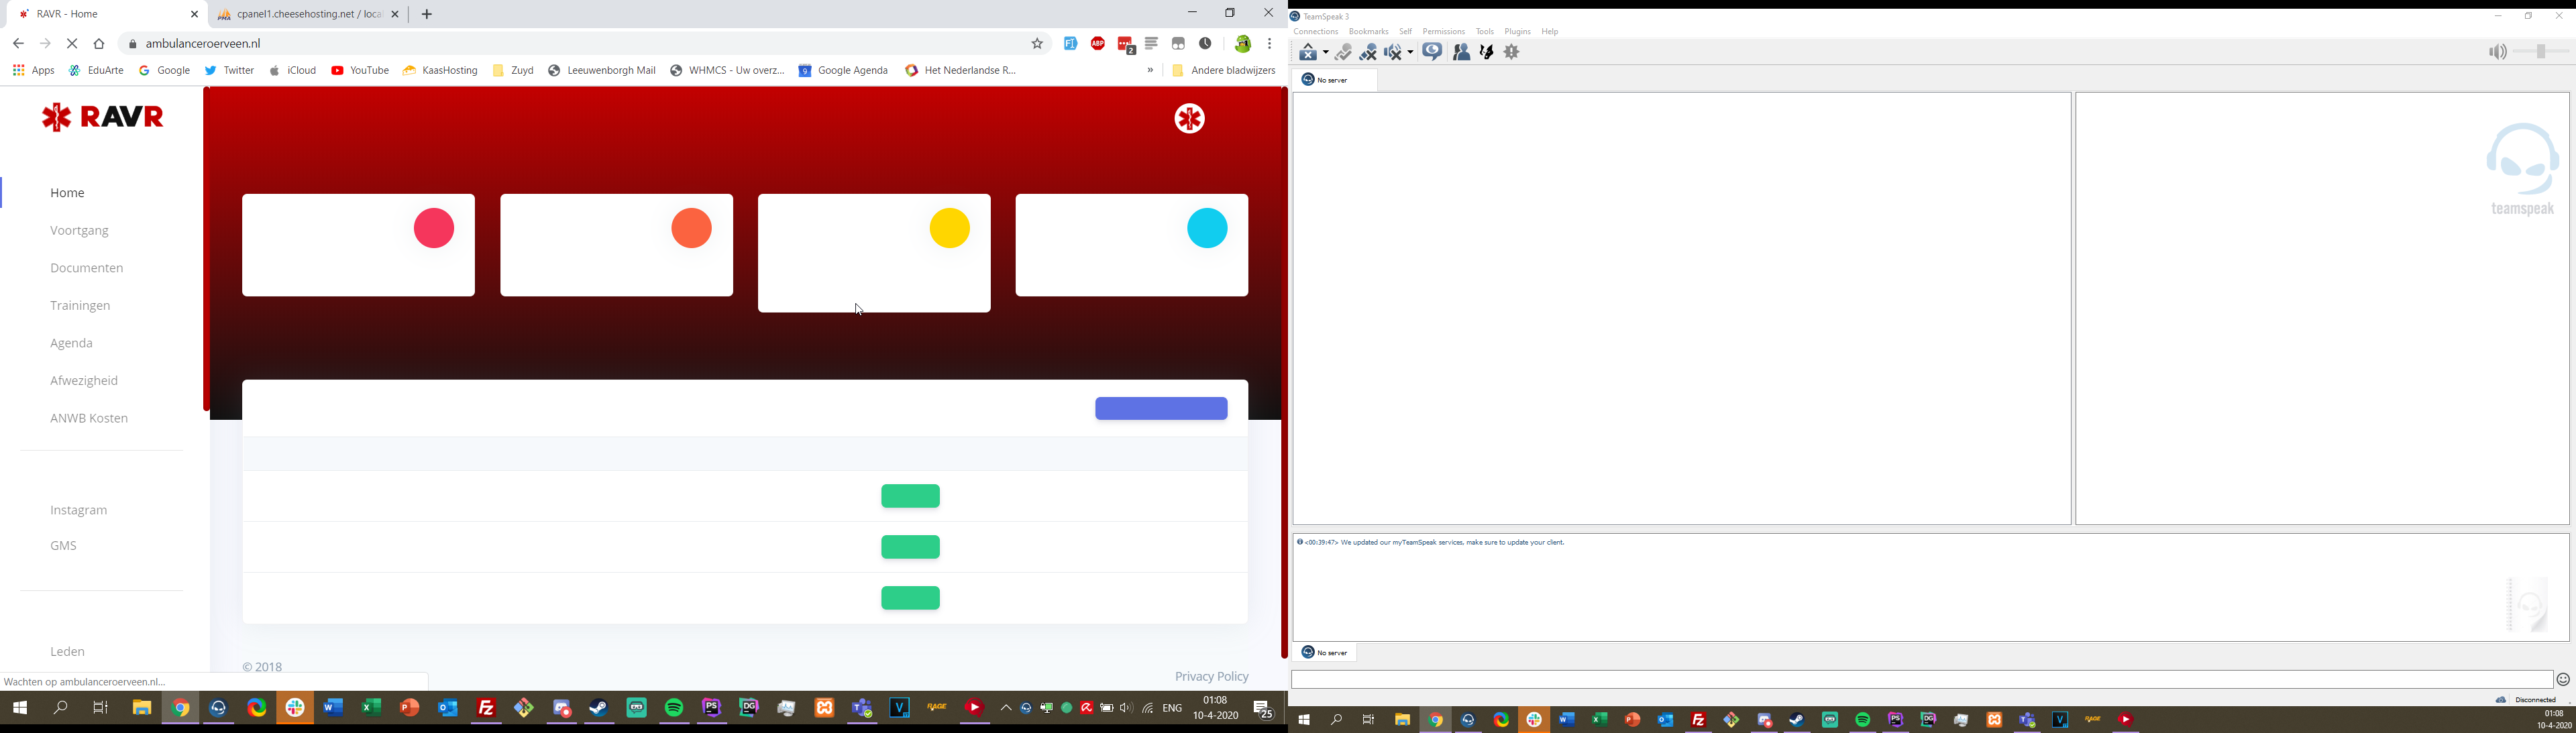This screenshot has height=733, width=2576.
Task: Open the TeamSpeak whisper chat bubble icon
Action: click(1432, 52)
